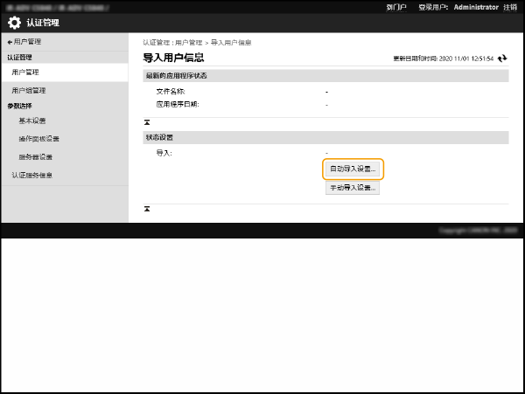Open 自动导入设置... button
Screen dimensions: 525x394
[x=352, y=169]
